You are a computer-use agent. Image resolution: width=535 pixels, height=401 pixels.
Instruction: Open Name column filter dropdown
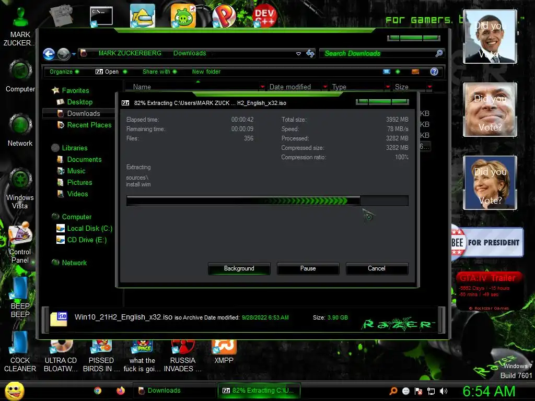click(262, 87)
